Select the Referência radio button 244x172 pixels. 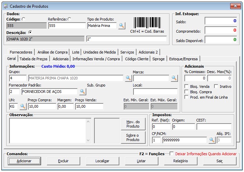[69, 19]
